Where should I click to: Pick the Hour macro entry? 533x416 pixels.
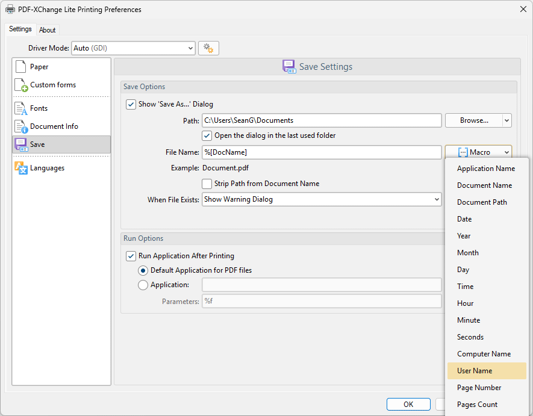coord(487,303)
